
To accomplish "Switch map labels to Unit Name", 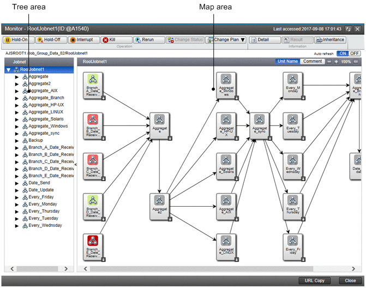I will tap(287, 62).
